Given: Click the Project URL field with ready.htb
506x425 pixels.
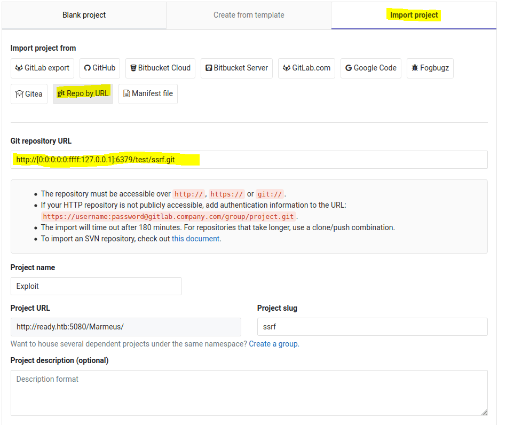Looking at the screenshot, I should click(126, 327).
